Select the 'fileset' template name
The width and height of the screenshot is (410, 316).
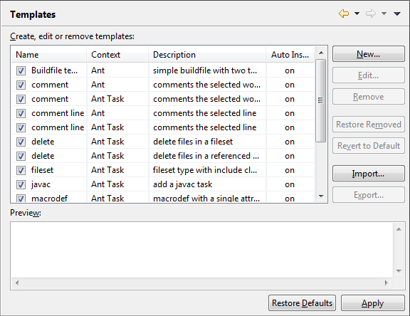pos(43,170)
